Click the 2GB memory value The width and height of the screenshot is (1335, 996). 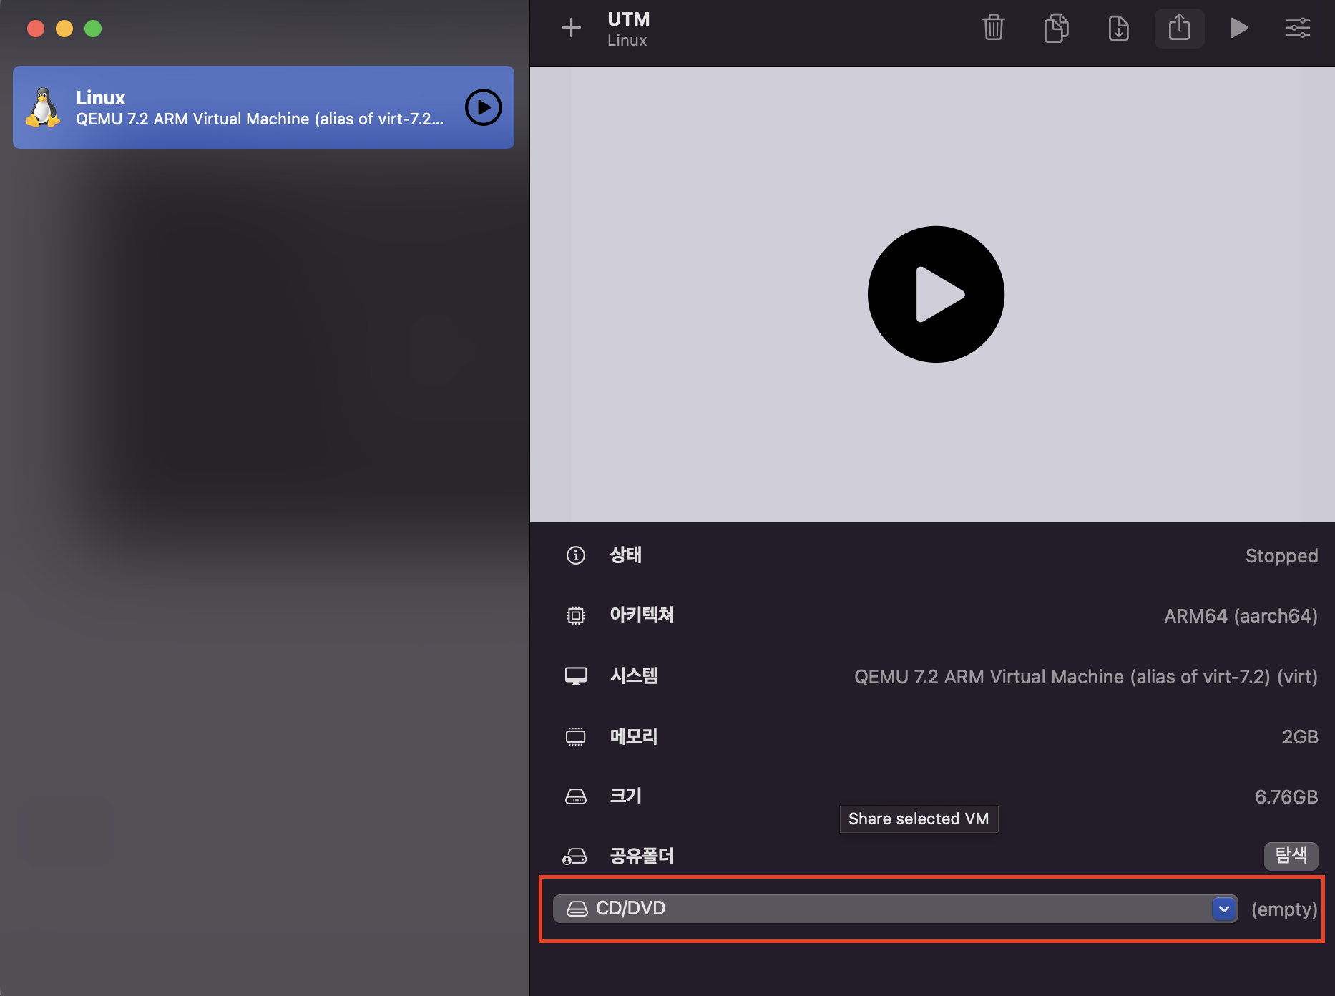[1300, 737]
